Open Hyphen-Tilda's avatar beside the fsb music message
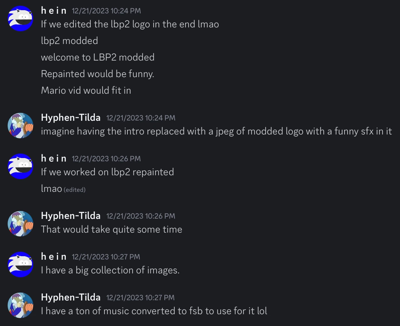Viewport: 400px width, 326px height. click(20, 305)
